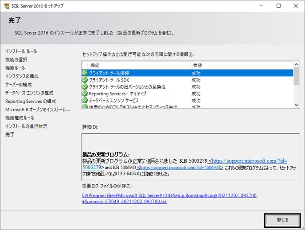
Task: Click インストールの進行状況 step in sidebar
Action: 26,126
